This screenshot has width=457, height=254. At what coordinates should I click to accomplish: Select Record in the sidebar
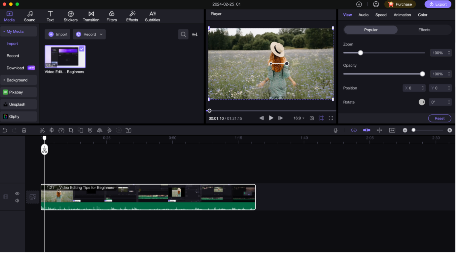click(x=13, y=56)
